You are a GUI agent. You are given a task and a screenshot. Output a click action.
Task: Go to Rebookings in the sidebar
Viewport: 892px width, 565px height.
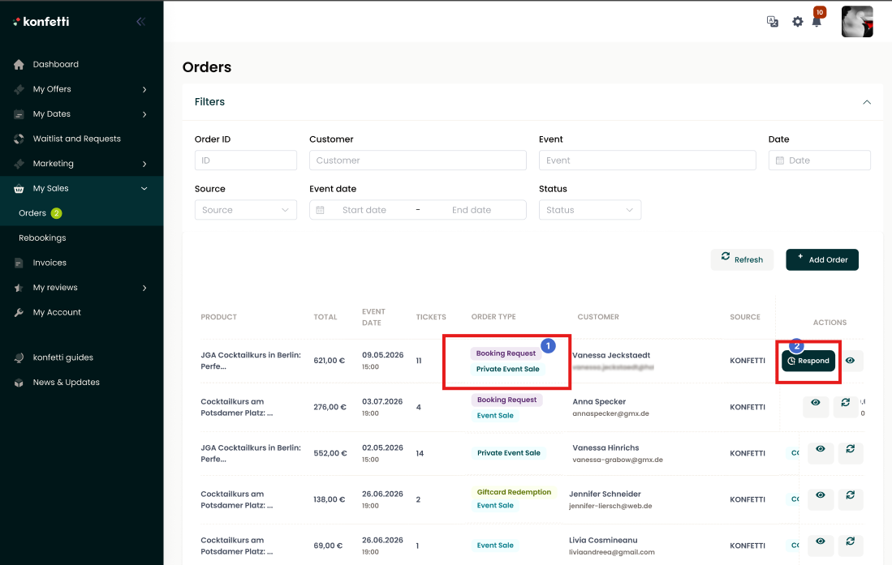click(x=42, y=238)
